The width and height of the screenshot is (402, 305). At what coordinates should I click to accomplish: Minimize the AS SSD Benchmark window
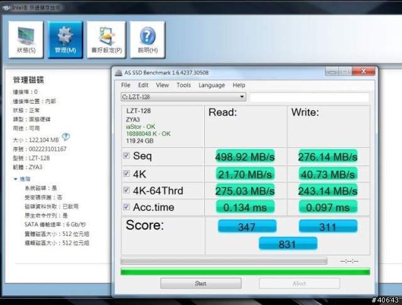(332, 71)
